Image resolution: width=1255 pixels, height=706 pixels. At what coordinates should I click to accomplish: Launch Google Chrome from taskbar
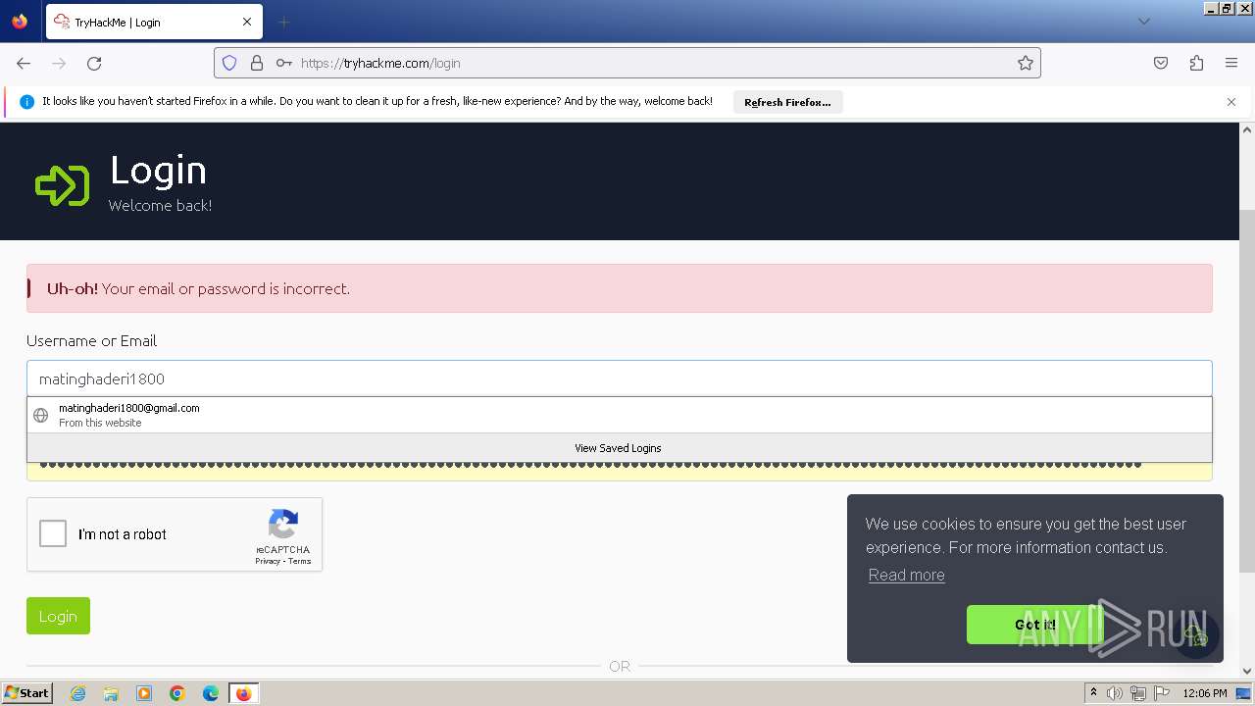pos(177,693)
